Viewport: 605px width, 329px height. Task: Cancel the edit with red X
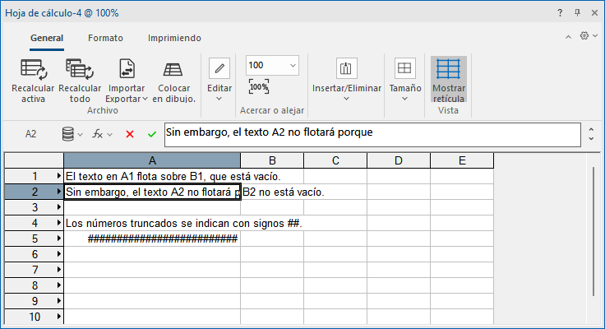130,134
